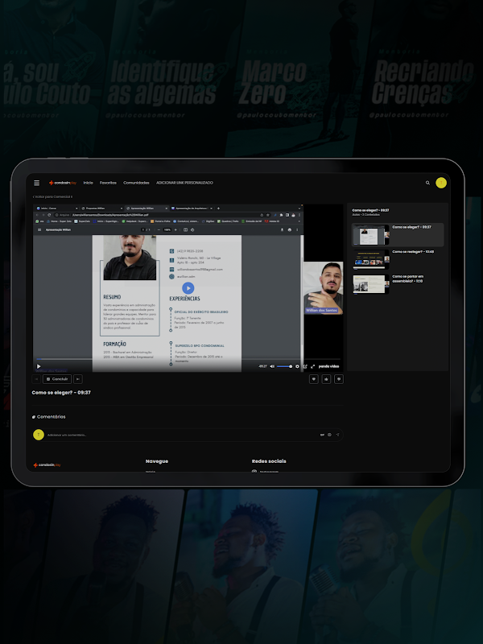Dislike the lesson with thumbs-down icon
The image size is (483, 644).
point(338,379)
